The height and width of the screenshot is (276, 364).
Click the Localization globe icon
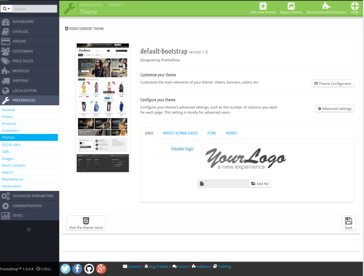tap(6, 91)
